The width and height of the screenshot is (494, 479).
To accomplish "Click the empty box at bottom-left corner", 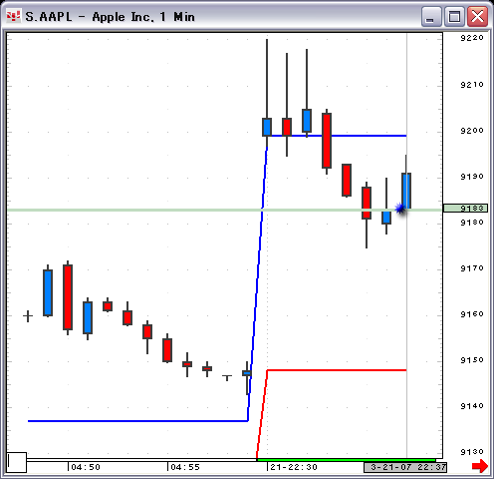I will pyautogui.click(x=17, y=462).
